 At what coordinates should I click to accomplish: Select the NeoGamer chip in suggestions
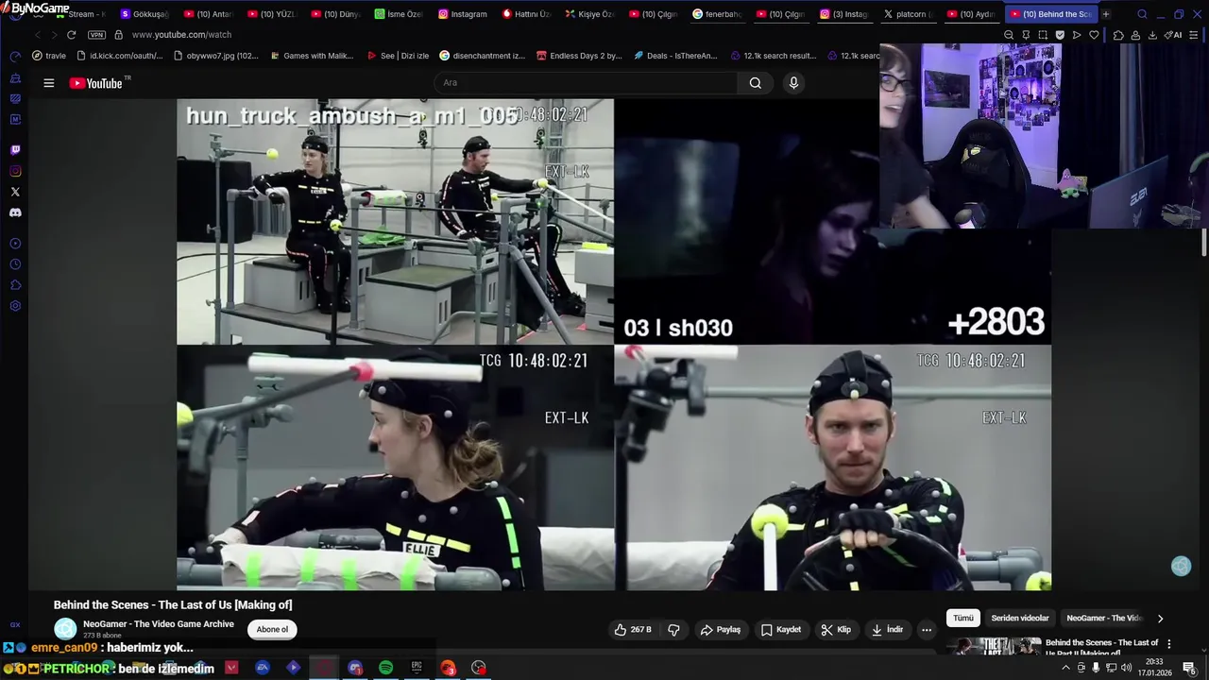click(1104, 618)
